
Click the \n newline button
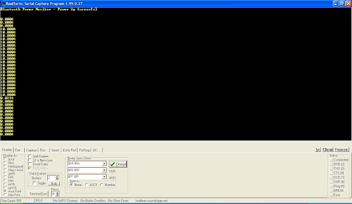point(318,150)
